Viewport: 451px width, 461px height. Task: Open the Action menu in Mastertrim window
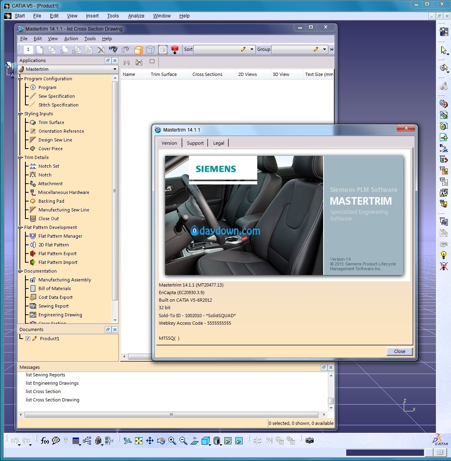pyautogui.click(x=71, y=39)
